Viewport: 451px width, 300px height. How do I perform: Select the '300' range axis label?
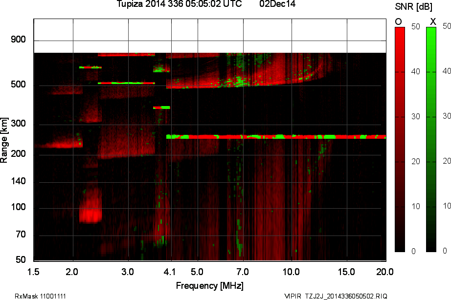19,124
